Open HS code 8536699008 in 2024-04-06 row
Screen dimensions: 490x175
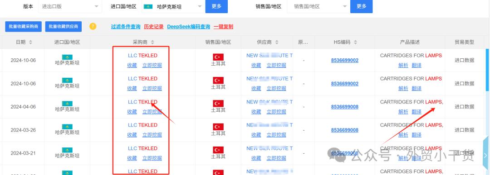[345, 107]
